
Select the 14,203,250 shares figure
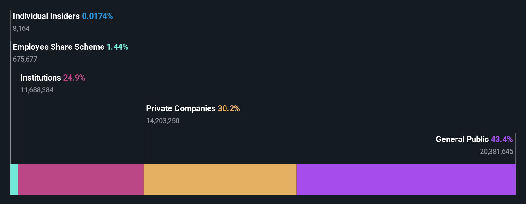pos(163,121)
